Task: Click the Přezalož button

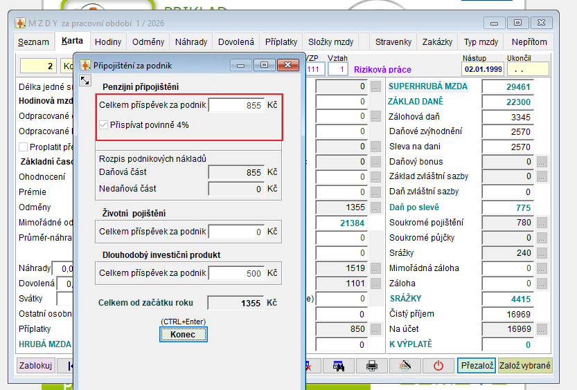Action: (x=476, y=366)
